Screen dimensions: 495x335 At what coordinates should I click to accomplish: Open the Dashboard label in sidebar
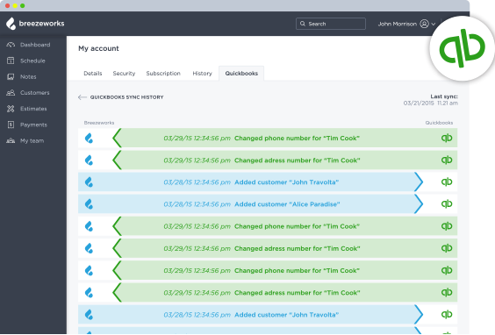click(x=35, y=45)
